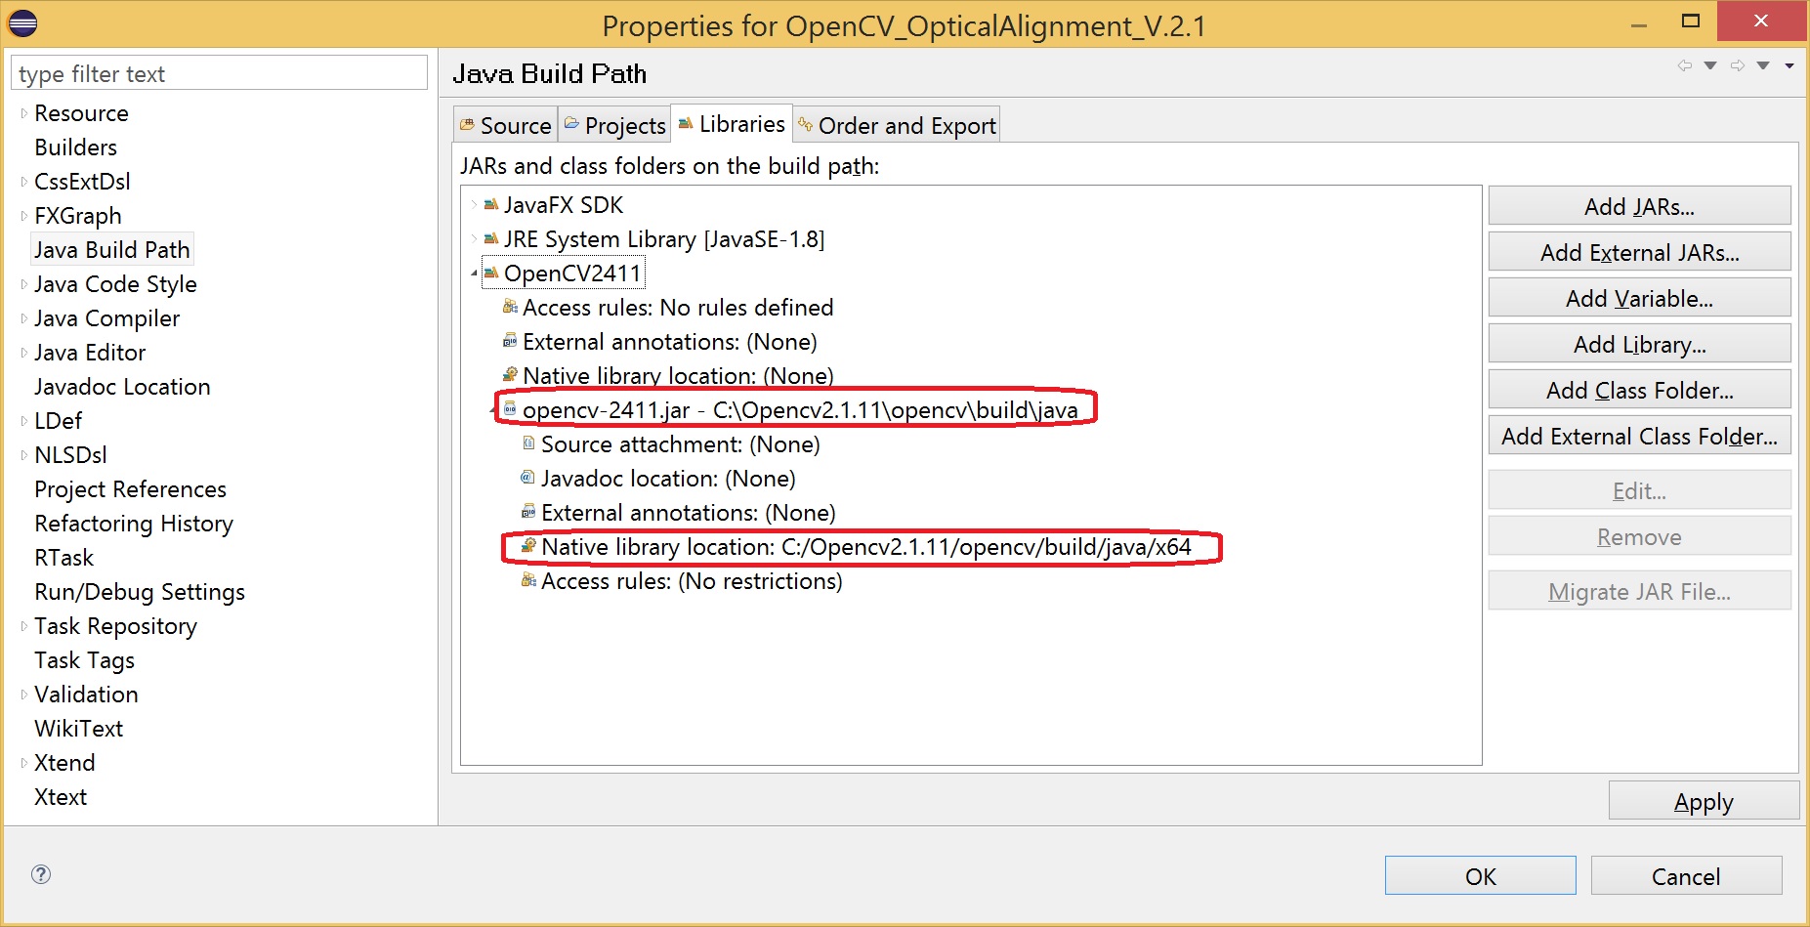Click the forward navigation arrow at top right
The image size is (1810, 927).
click(x=1737, y=64)
